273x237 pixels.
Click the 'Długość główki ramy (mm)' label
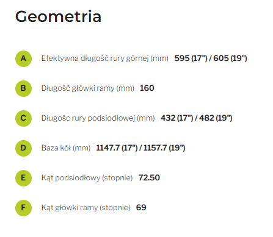pyautogui.click(x=88, y=88)
